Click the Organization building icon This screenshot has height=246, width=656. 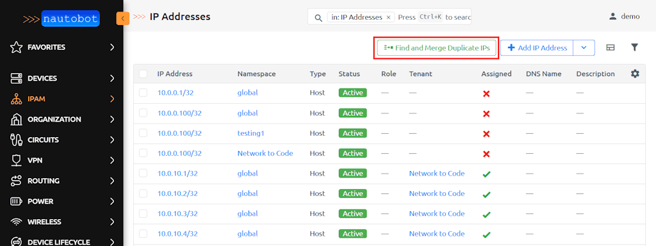[x=16, y=119]
